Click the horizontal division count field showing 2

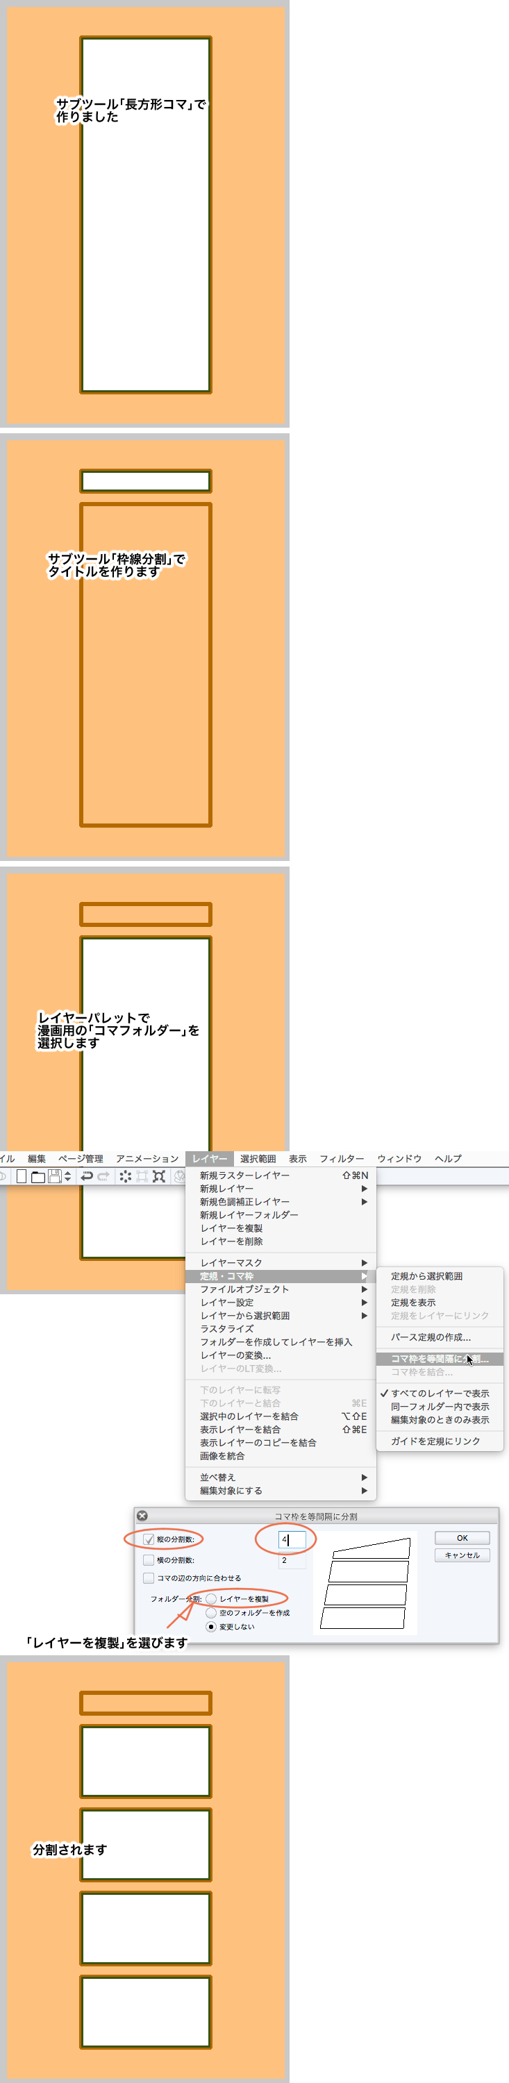(292, 1561)
